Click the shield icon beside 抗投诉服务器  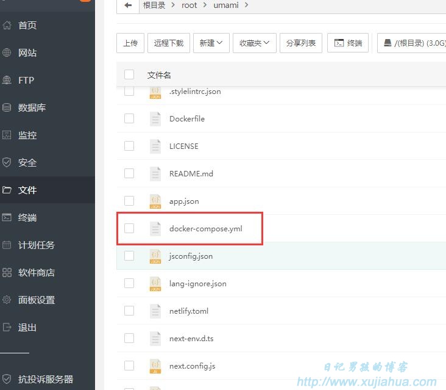coord(7,379)
